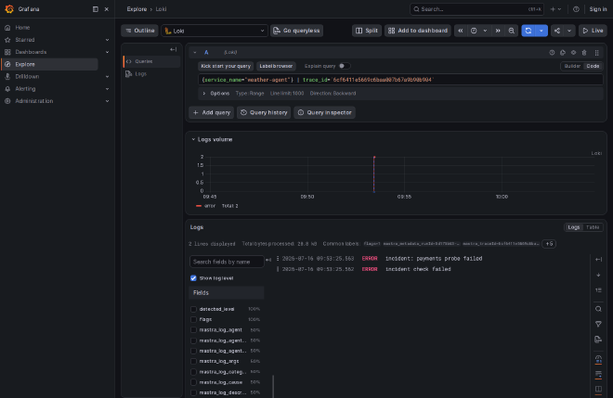Click Go queryless button

(296, 31)
